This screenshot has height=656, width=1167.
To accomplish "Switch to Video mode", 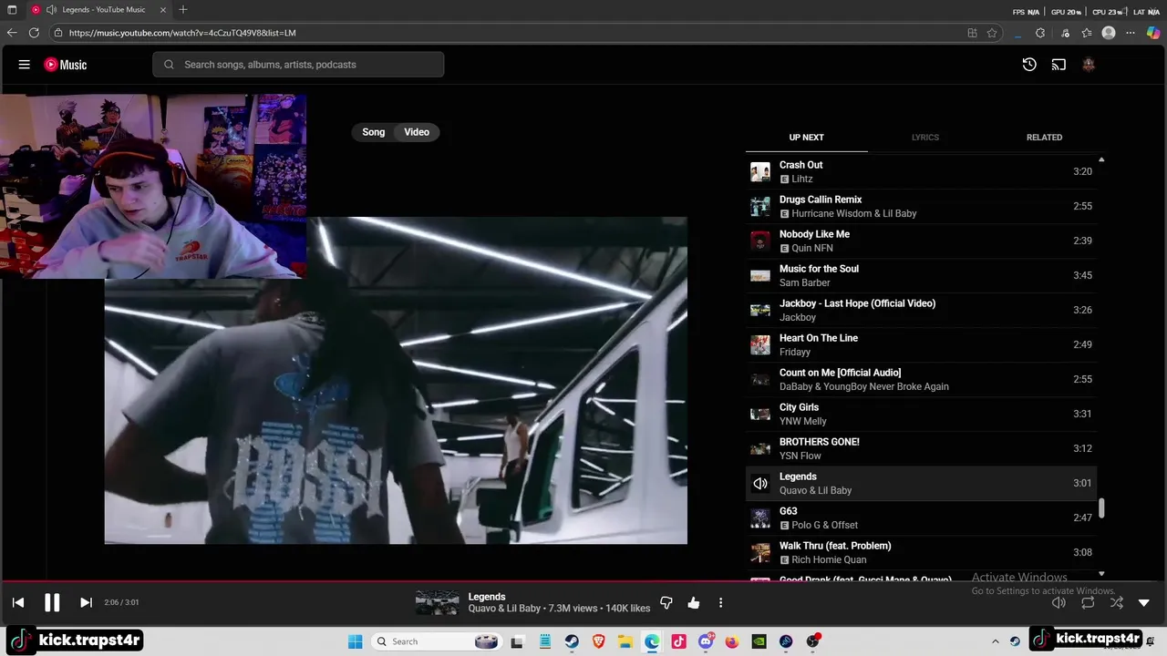I will coord(417,132).
